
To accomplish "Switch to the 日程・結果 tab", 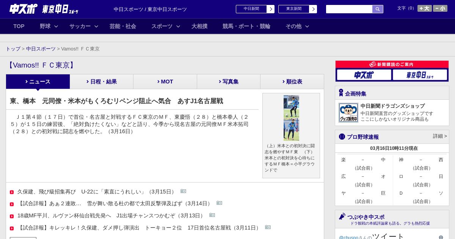I will 102,82.
